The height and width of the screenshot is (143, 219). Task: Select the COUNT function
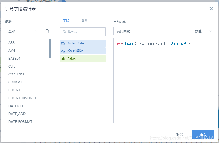click(14, 90)
